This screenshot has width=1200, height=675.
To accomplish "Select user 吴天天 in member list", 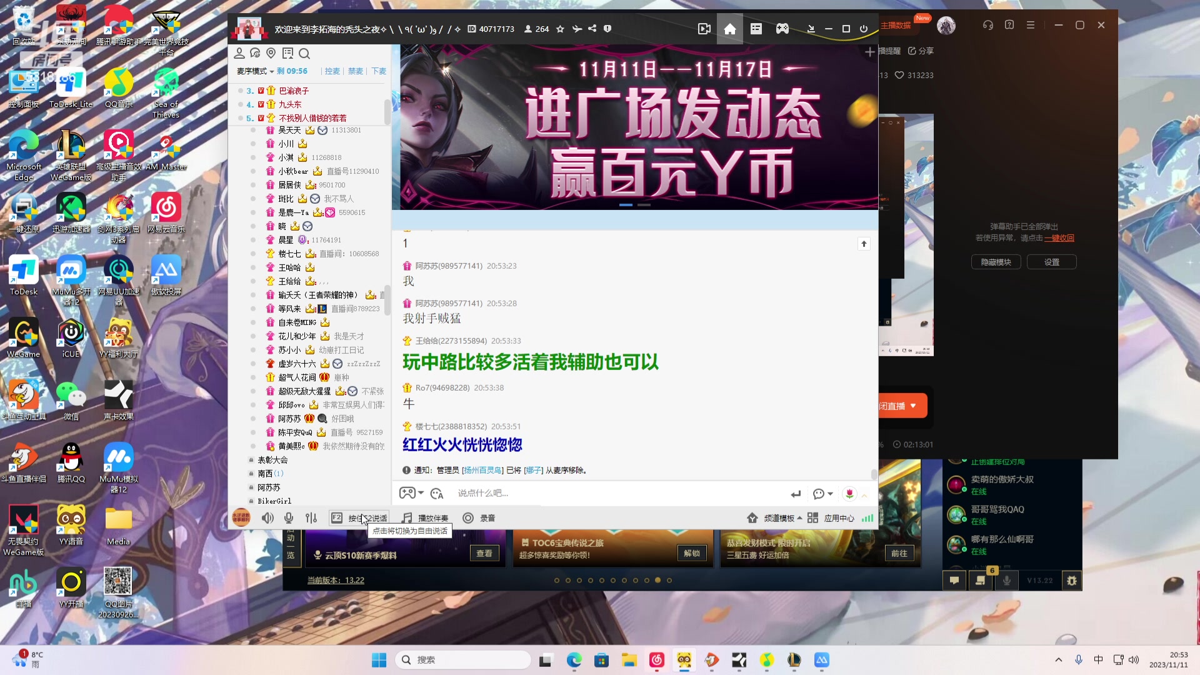I will click(x=289, y=130).
